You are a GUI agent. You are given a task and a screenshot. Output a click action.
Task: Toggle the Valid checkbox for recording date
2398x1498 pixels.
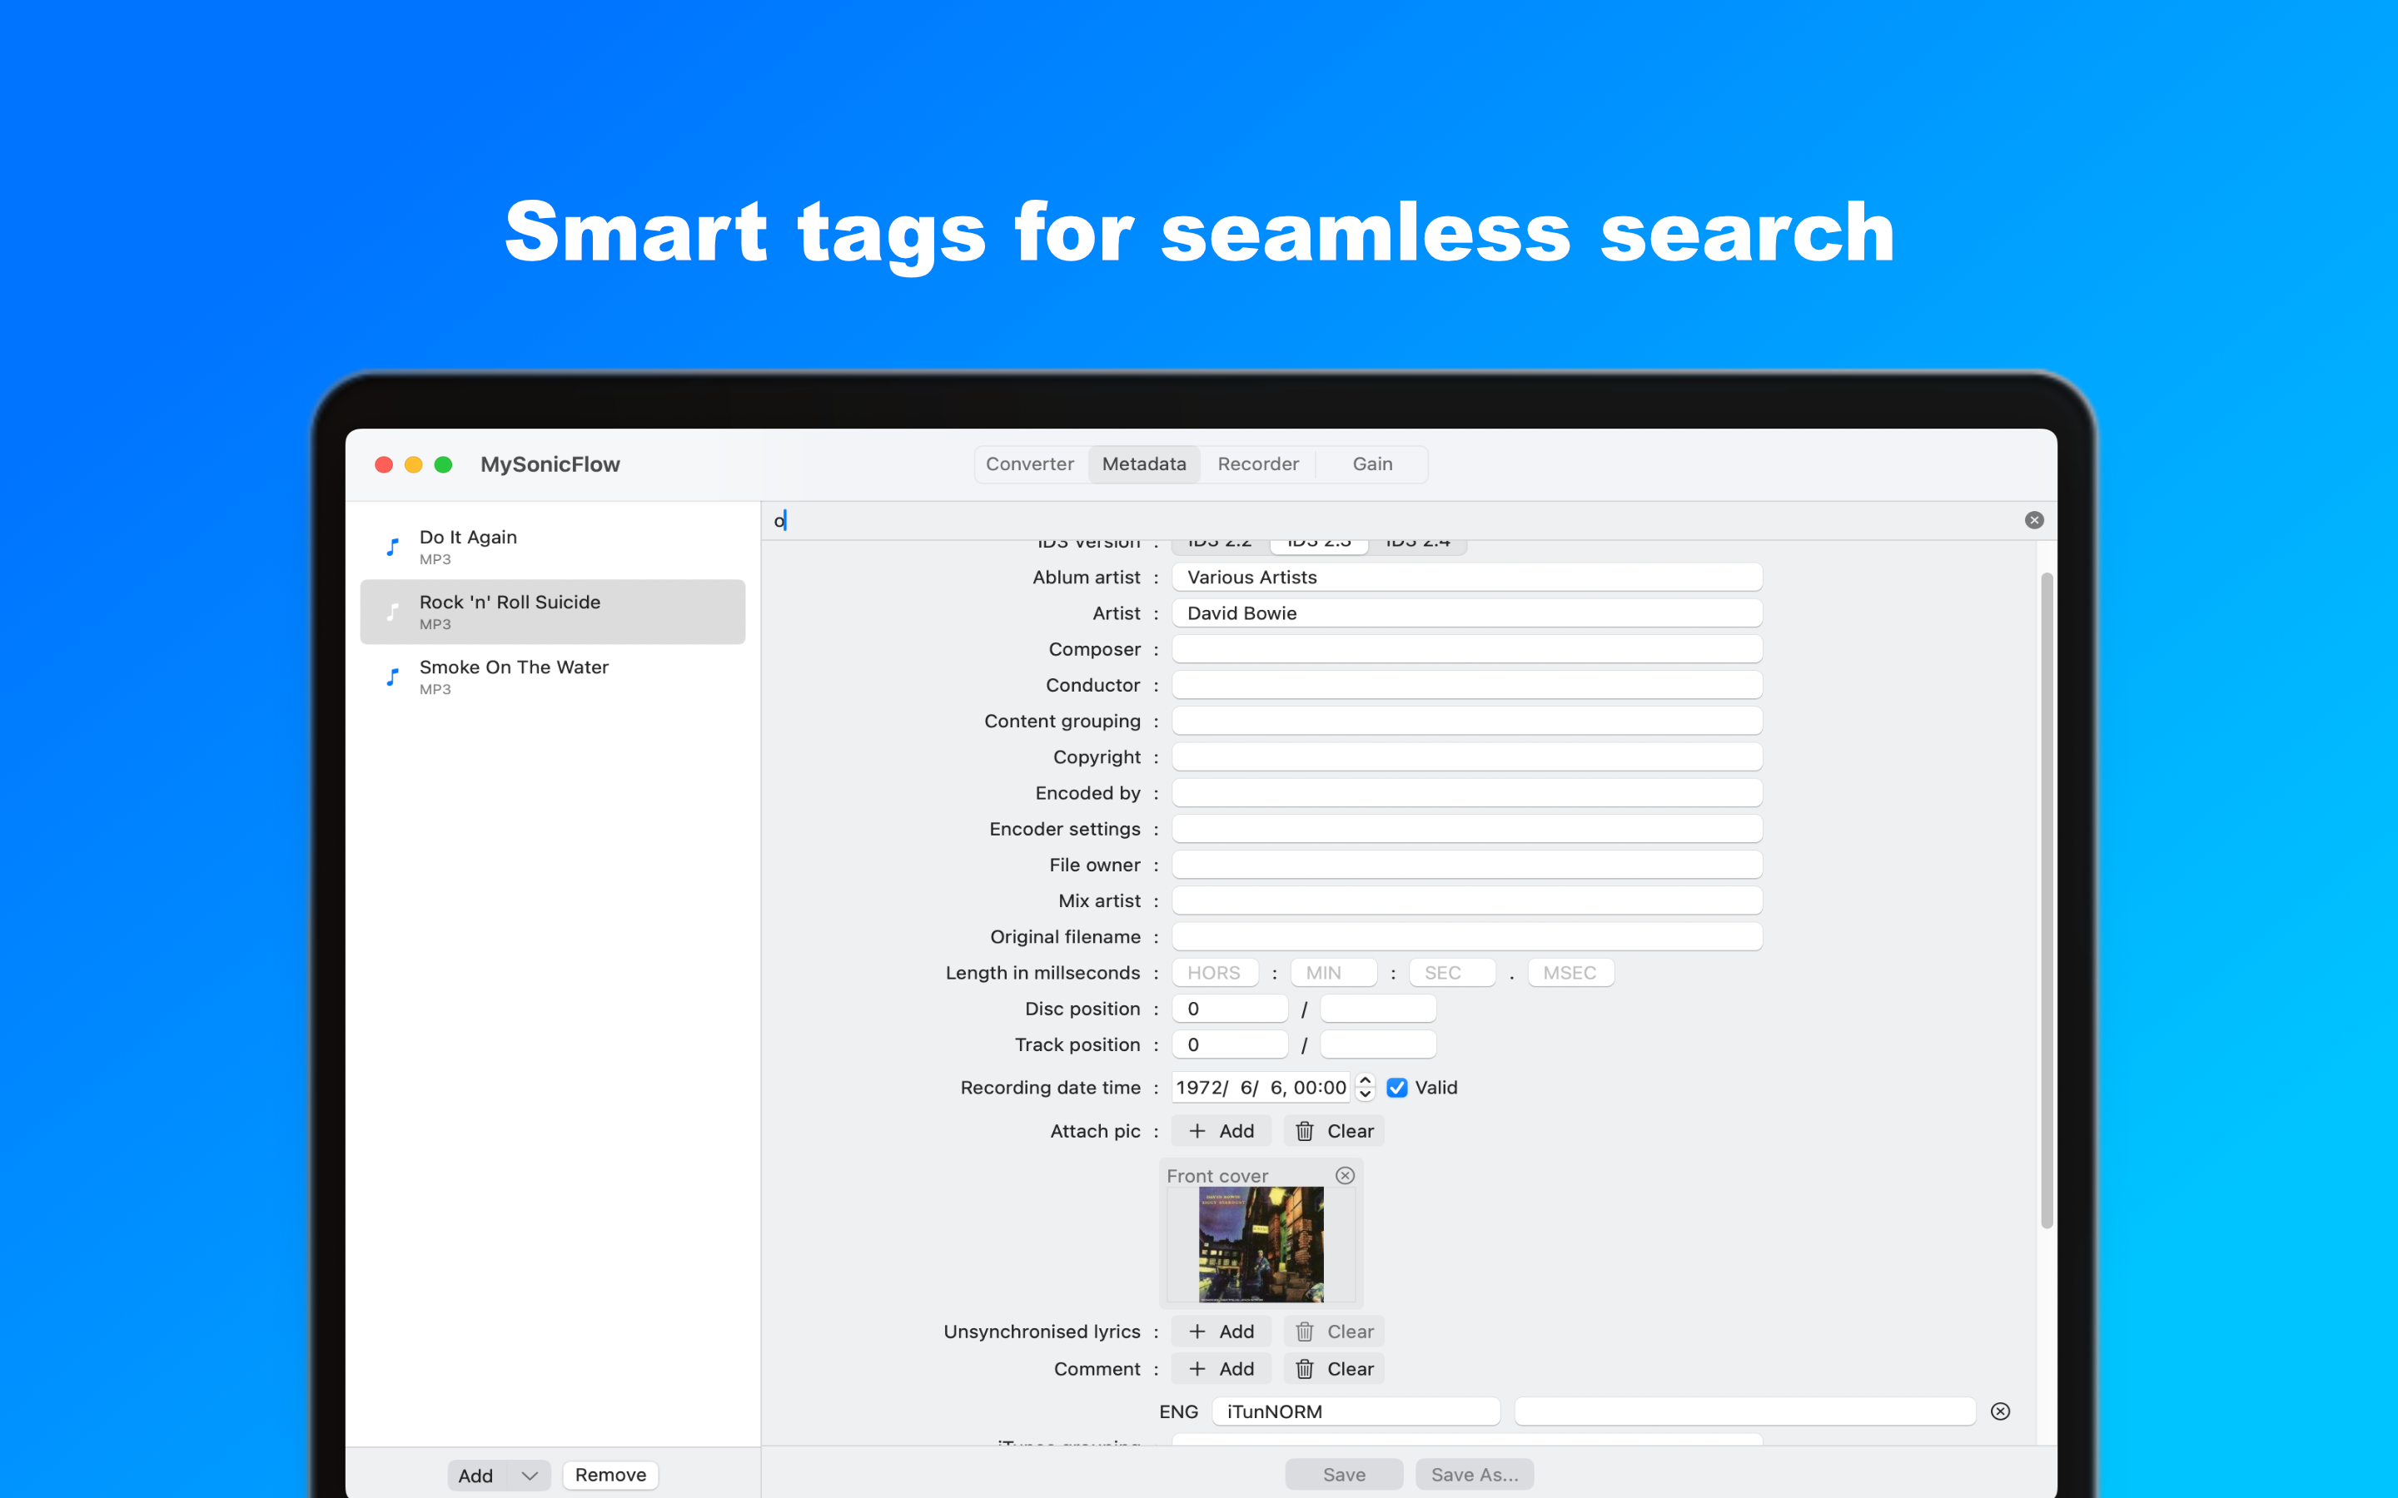coord(1396,1088)
